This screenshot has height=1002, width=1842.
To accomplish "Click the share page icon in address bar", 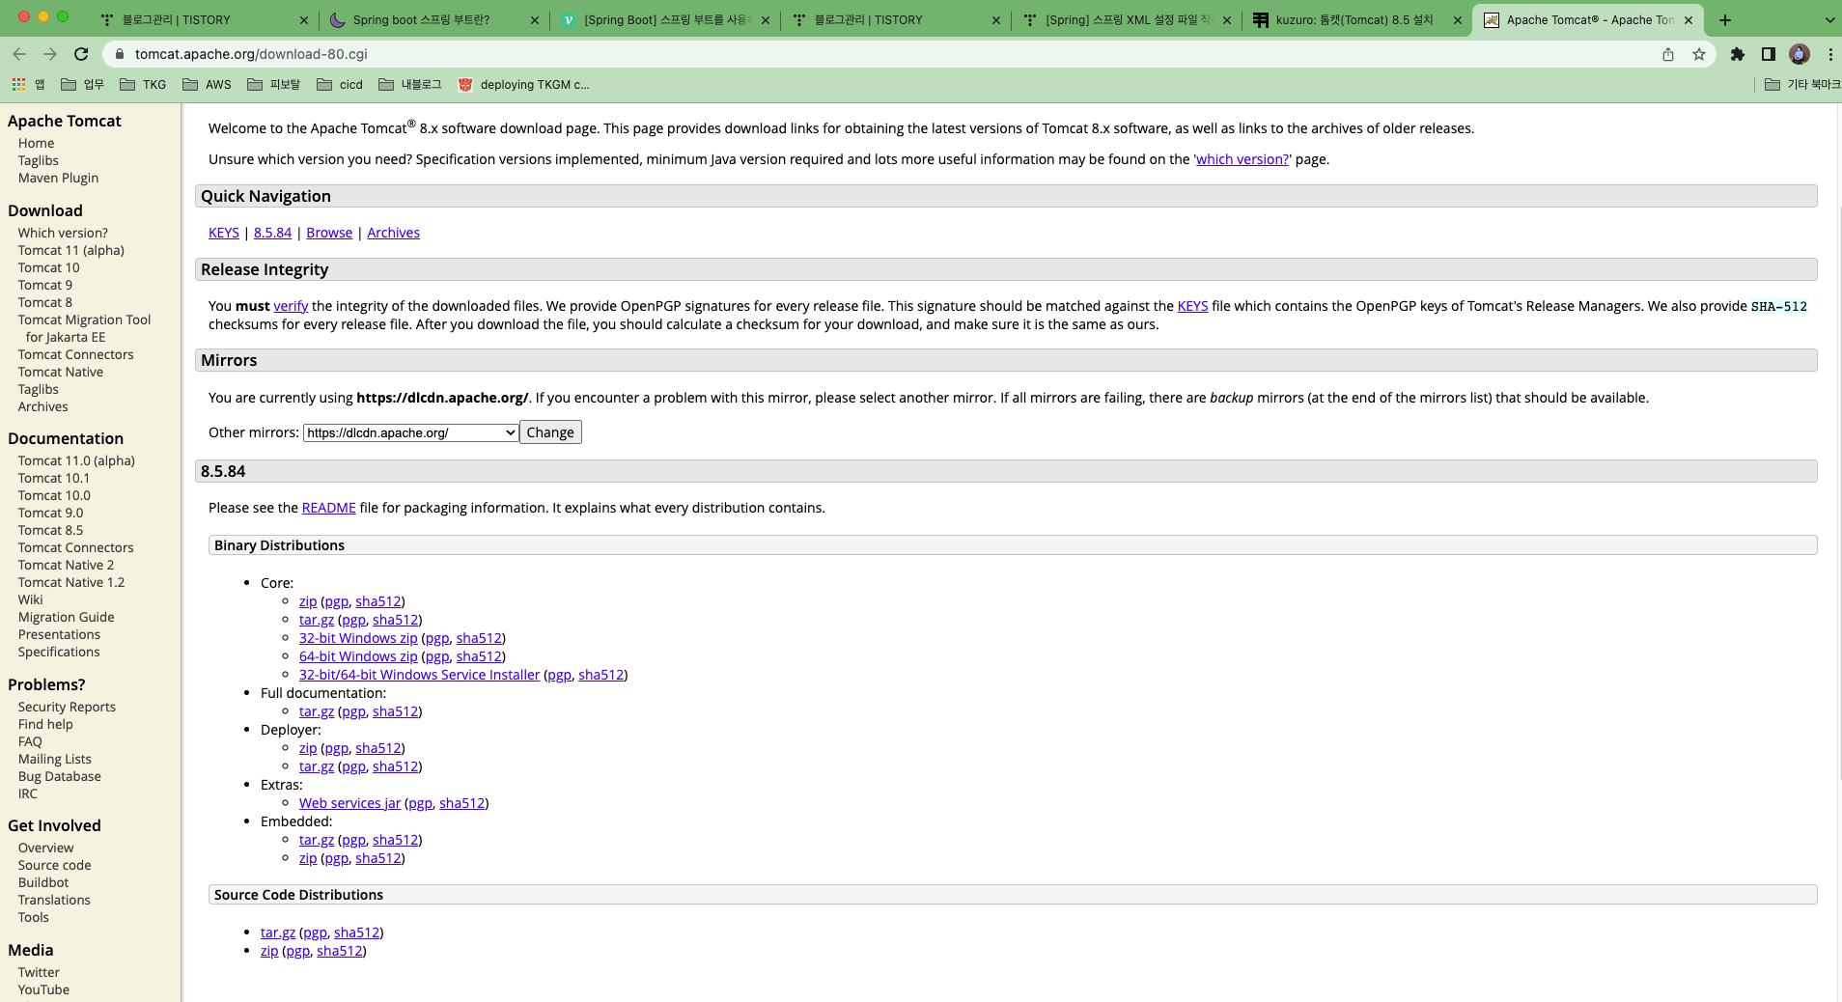I will (1668, 54).
